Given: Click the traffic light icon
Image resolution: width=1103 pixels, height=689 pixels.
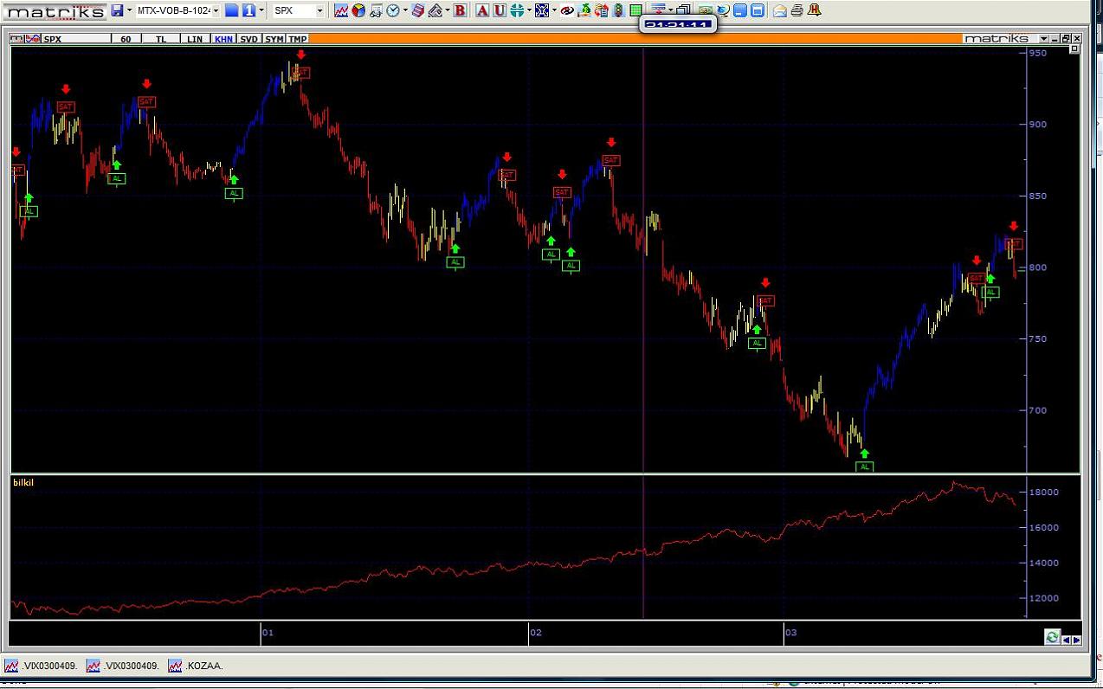Looking at the screenshot, I should [618, 10].
